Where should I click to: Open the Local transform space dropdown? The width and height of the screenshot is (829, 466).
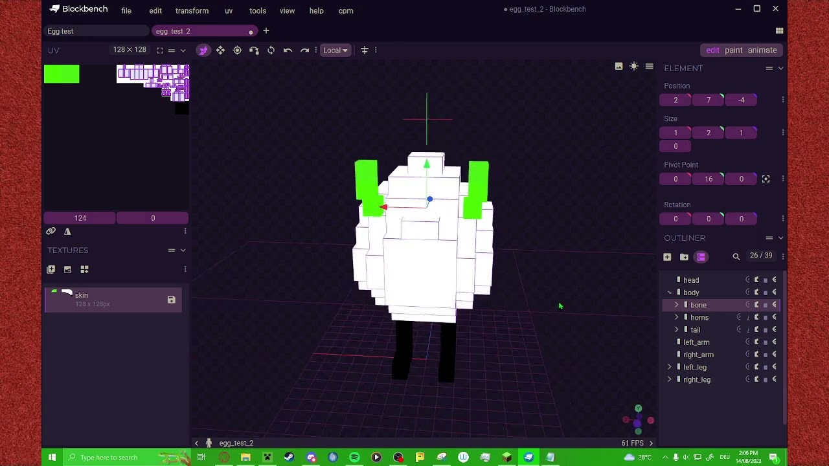335,50
